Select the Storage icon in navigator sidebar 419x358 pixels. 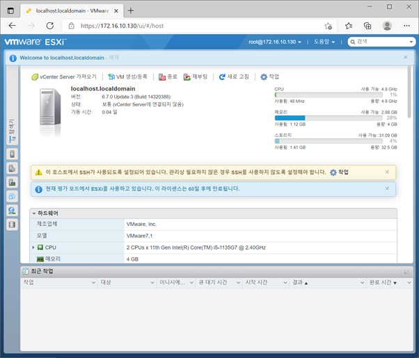tap(12, 225)
